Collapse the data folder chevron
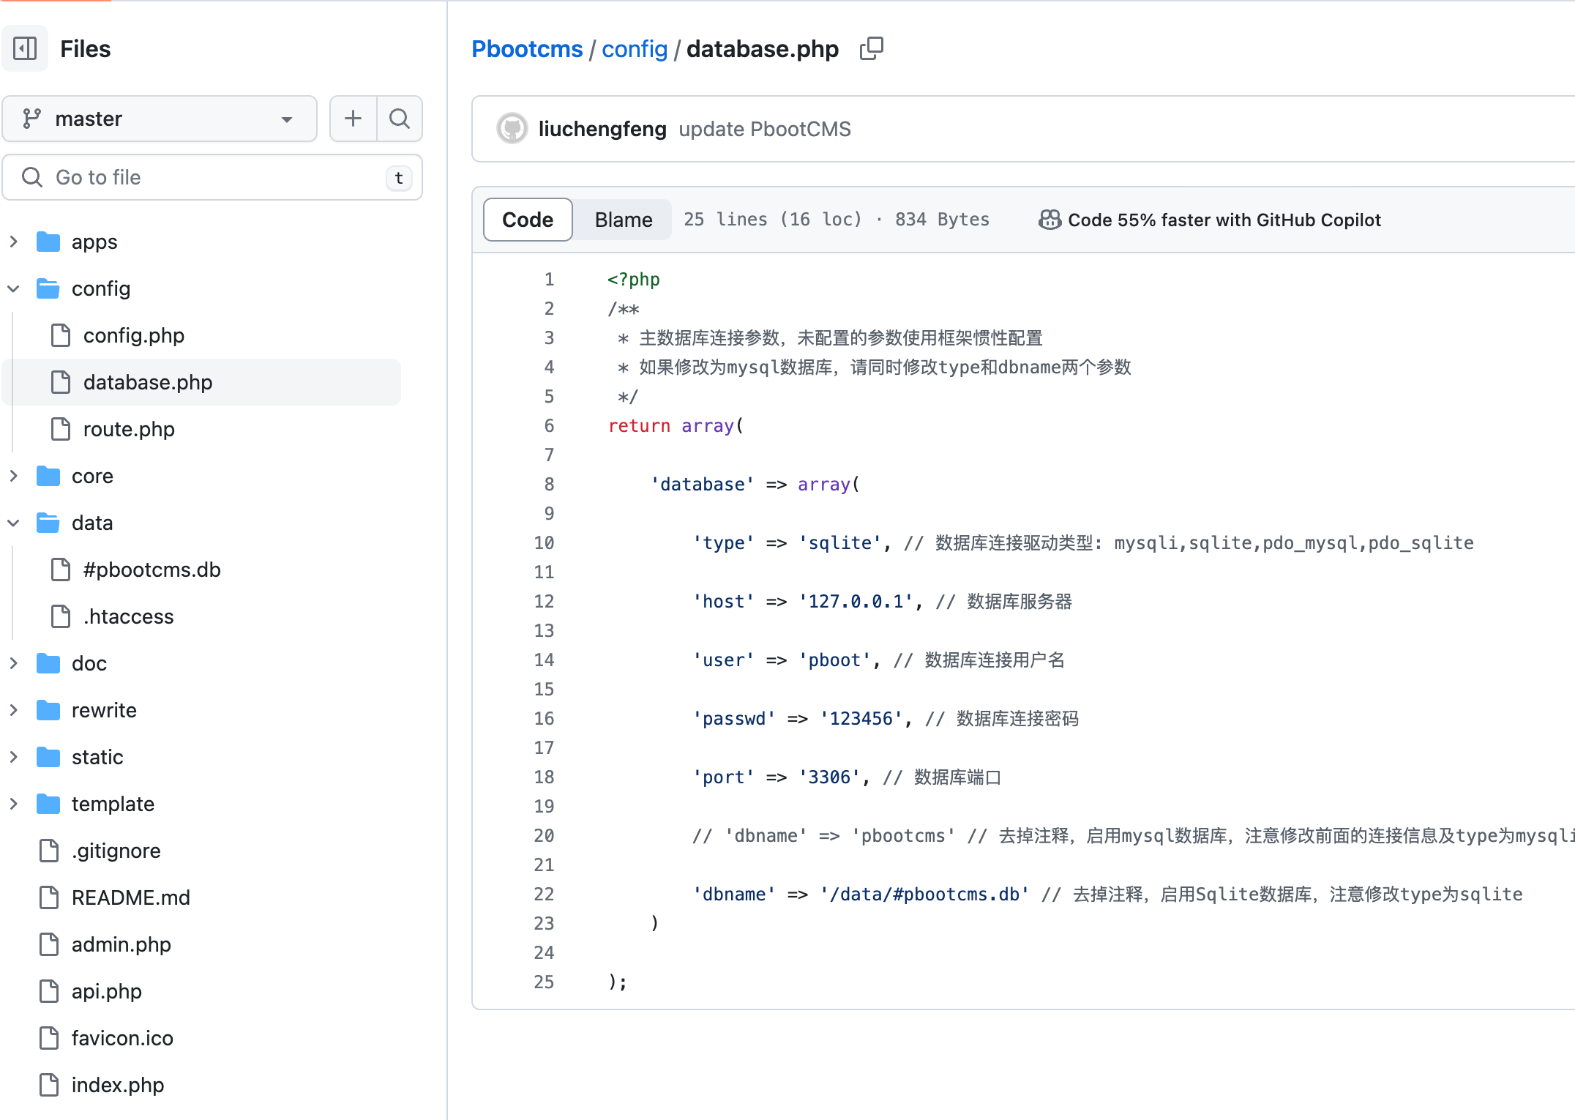 14,523
